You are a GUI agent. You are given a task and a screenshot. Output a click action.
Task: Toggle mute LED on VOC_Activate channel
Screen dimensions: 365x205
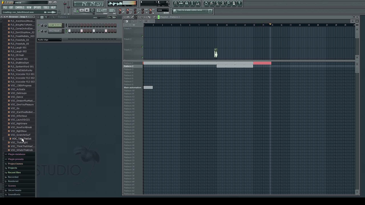point(39,25)
